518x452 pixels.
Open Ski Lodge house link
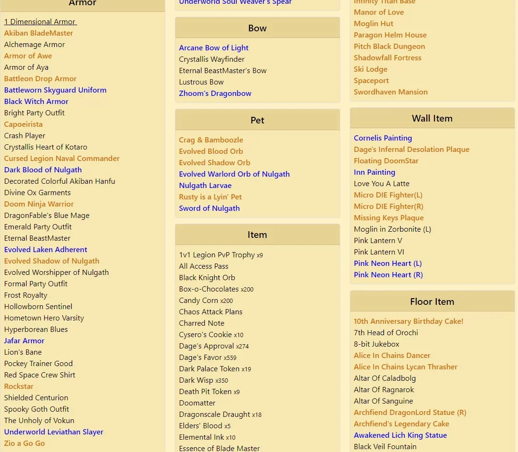click(x=370, y=69)
